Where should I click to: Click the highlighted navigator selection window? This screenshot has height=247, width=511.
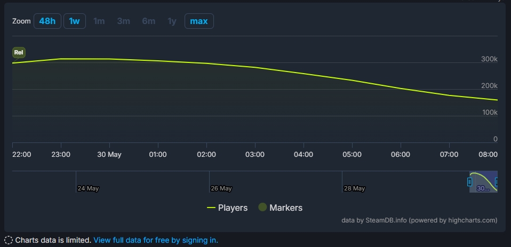(x=483, y=181)
